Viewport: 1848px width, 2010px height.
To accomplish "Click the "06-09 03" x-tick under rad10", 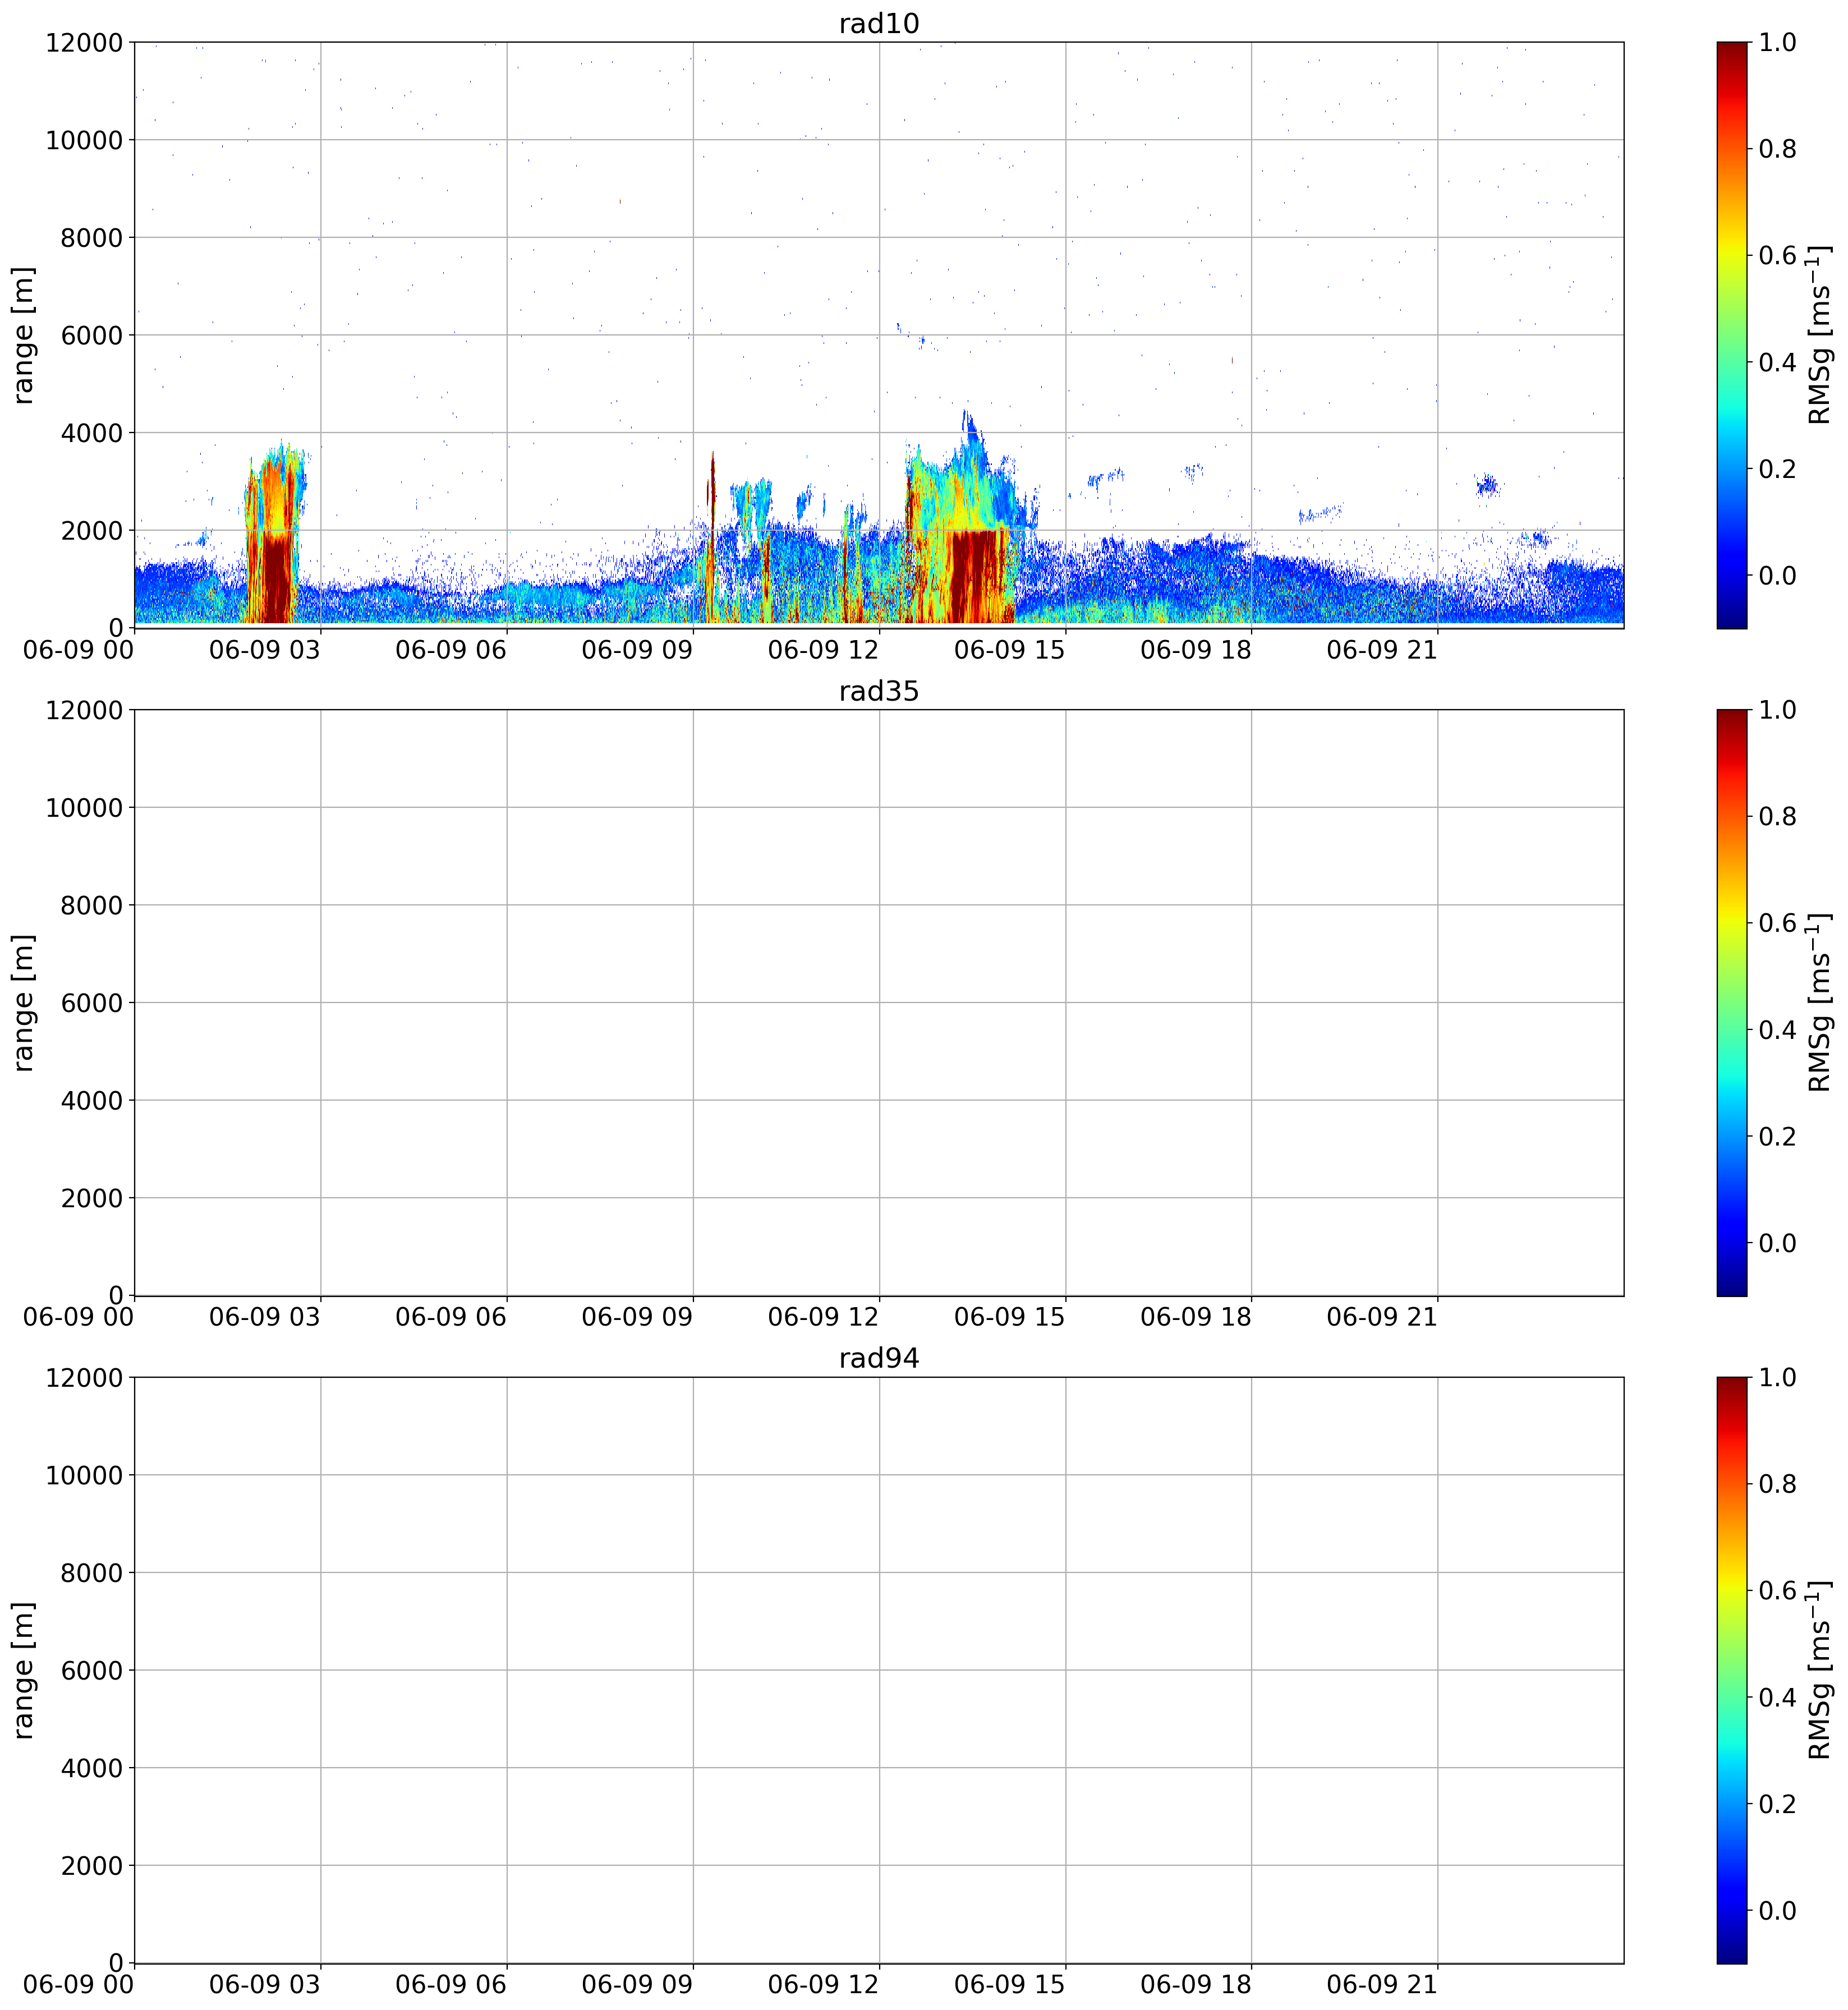I will click(264, 649).
